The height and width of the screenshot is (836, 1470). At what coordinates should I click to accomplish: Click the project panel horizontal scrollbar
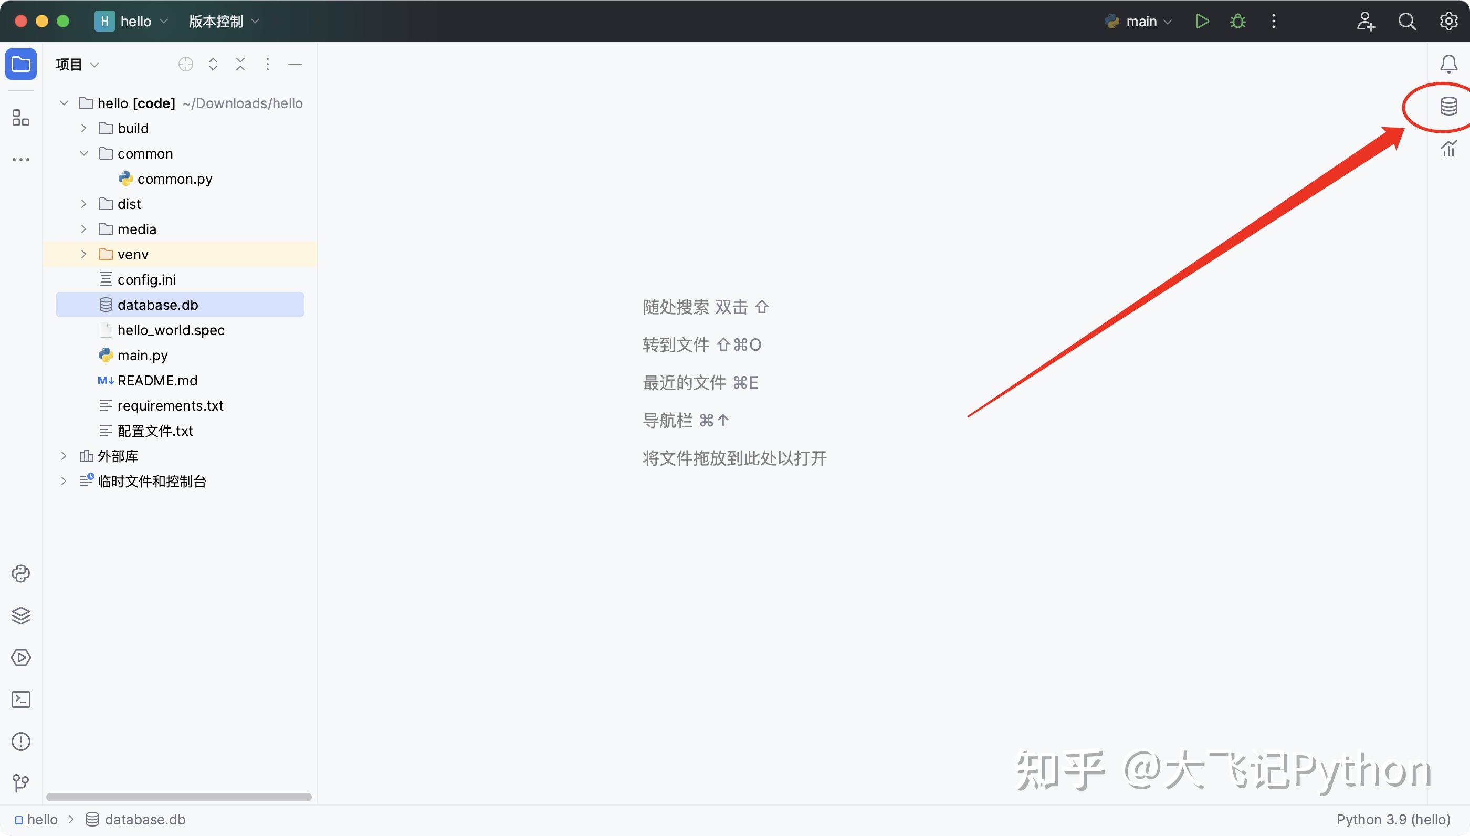pyautogui.click(x=178, y=797)
